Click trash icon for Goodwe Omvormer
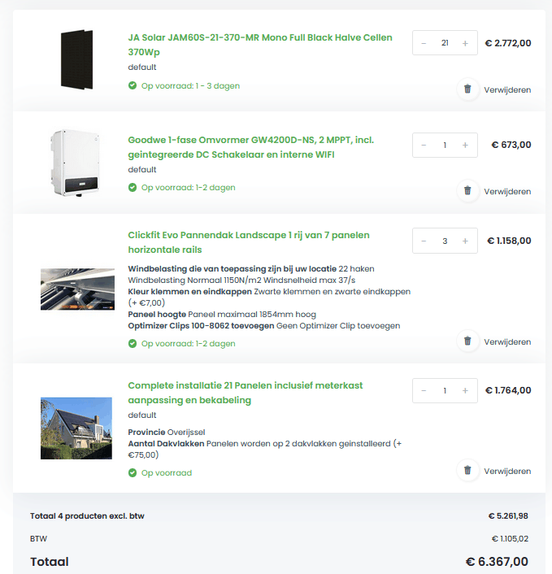Image resolution: width=552 pixels, height=574 pixels. [x=467, y=191]
